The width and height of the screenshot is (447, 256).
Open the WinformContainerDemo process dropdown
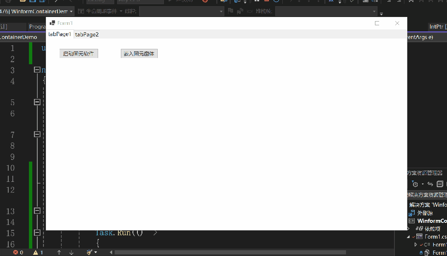(71, 12)
